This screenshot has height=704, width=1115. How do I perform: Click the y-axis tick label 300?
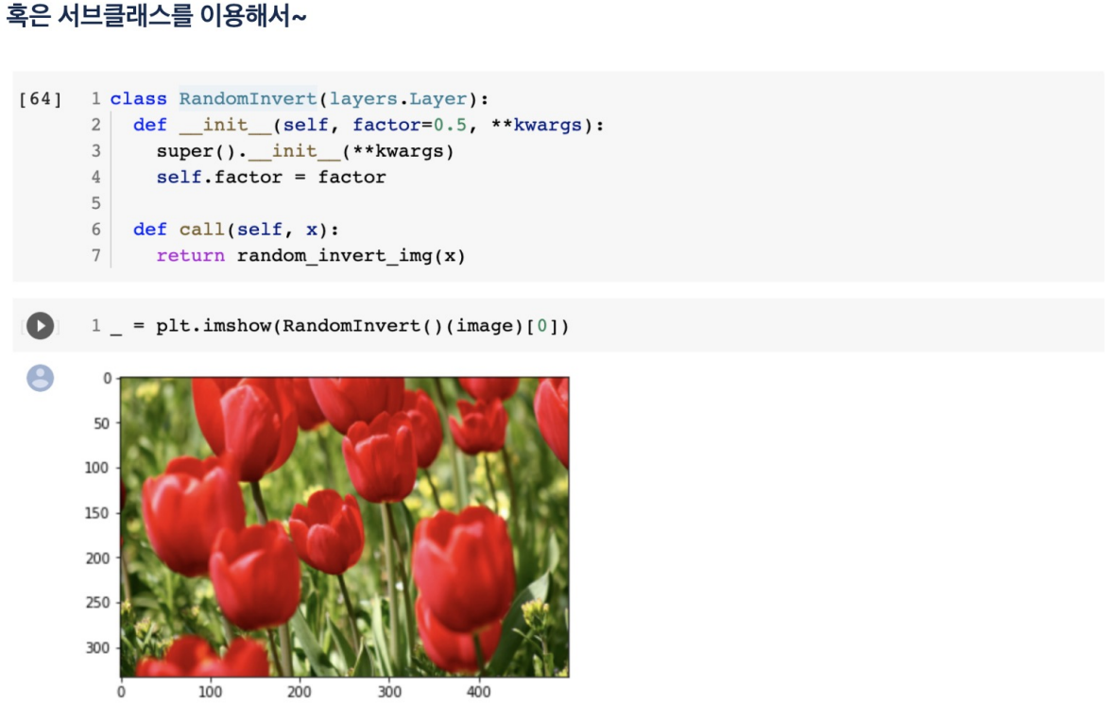click(97, 648)
